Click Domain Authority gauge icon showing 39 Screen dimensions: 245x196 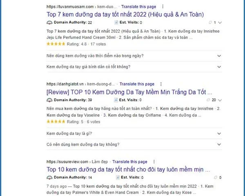pos(49,100)
